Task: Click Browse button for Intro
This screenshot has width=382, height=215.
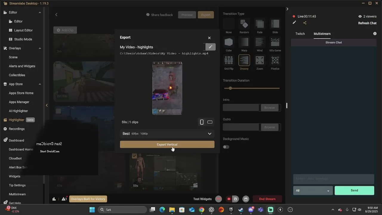Action: [x=269, y=108]
